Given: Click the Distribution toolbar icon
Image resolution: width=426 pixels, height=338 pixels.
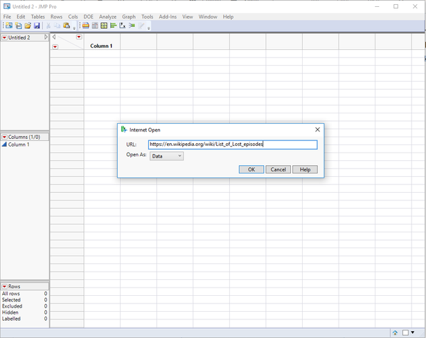Looking at the screenshot, I should click(x=86, y=26).
